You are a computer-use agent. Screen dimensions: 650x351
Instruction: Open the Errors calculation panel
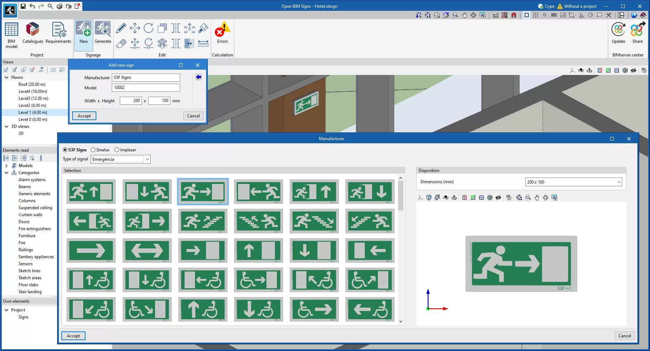click(x=223, y=33)
